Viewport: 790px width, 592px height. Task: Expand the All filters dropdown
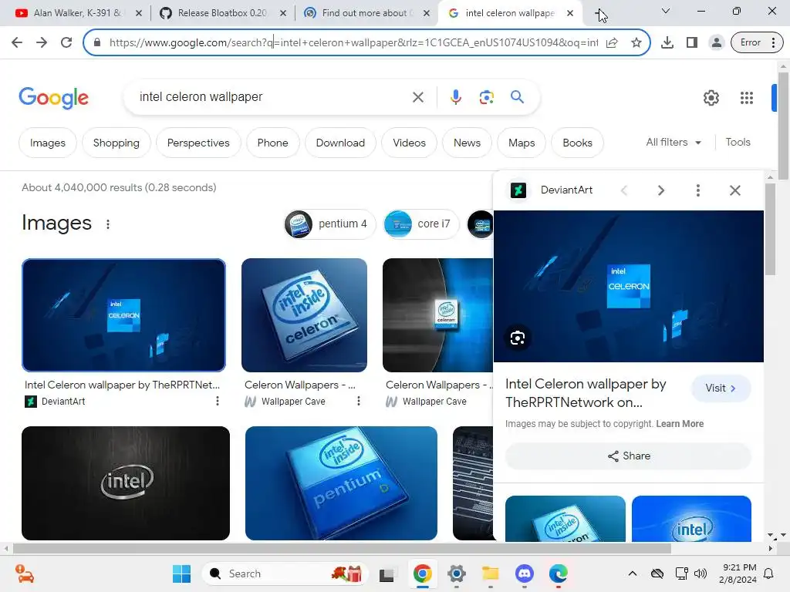point(674,143)
